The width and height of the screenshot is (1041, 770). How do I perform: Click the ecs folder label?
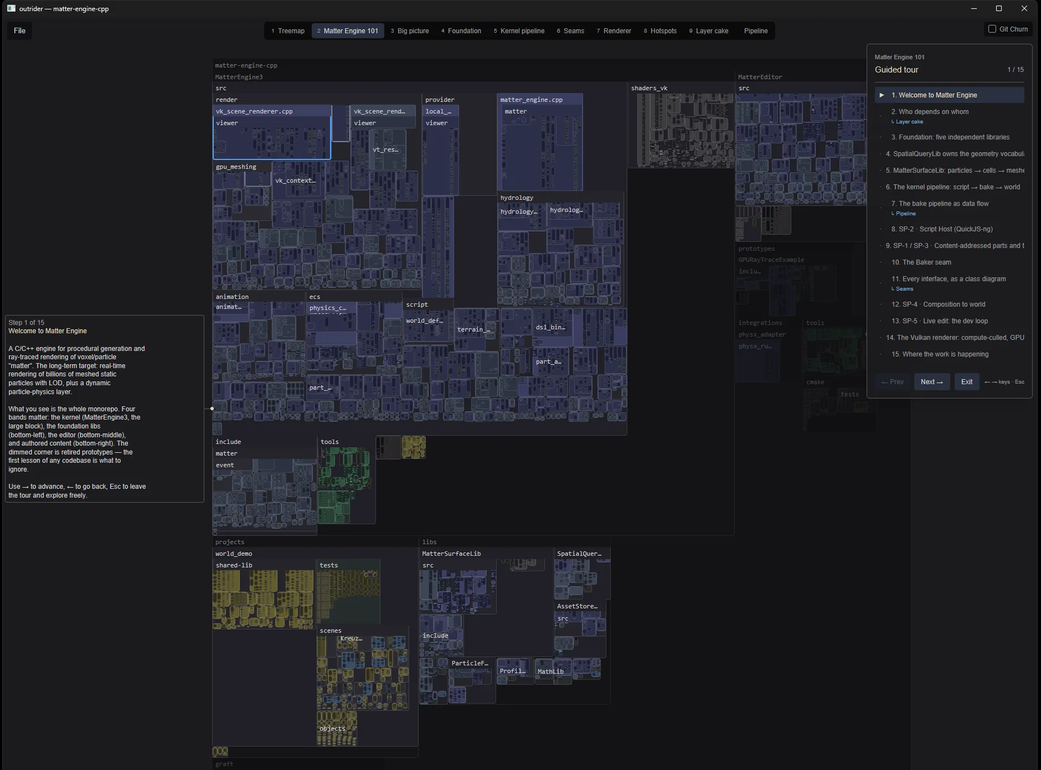tap(315, 297)
